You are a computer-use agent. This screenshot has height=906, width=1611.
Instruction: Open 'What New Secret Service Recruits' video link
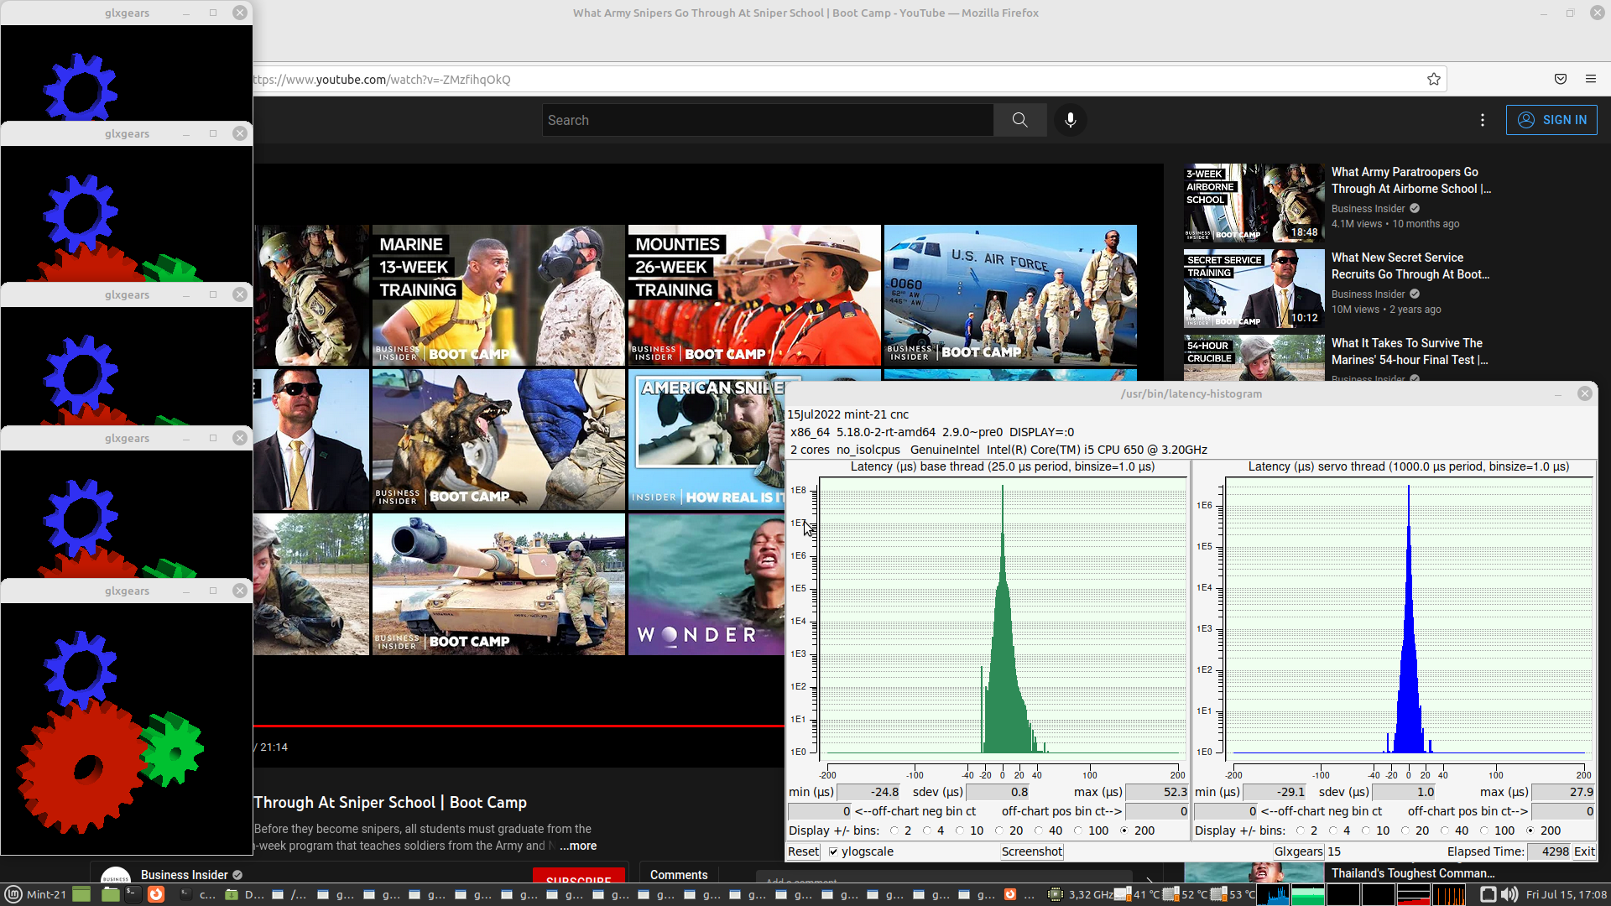point(1410,266)
